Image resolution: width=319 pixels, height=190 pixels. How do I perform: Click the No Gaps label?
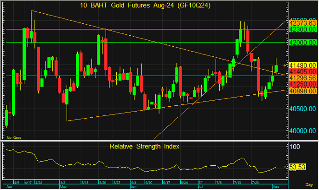(14, 138)
